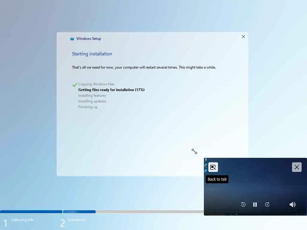307x230 pixels.
Task: Pause the picture-in-picture video
Action: point(255,205)
